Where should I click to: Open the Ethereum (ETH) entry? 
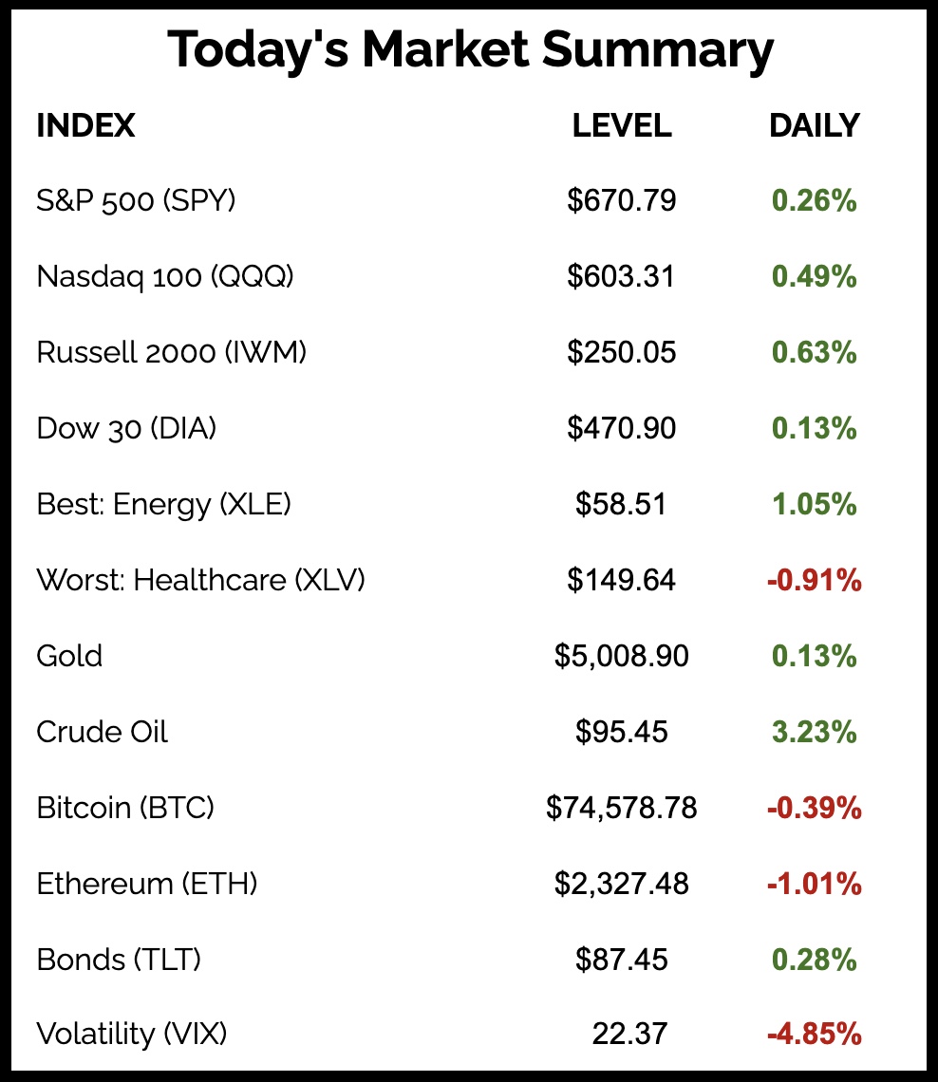pos(147,884)
